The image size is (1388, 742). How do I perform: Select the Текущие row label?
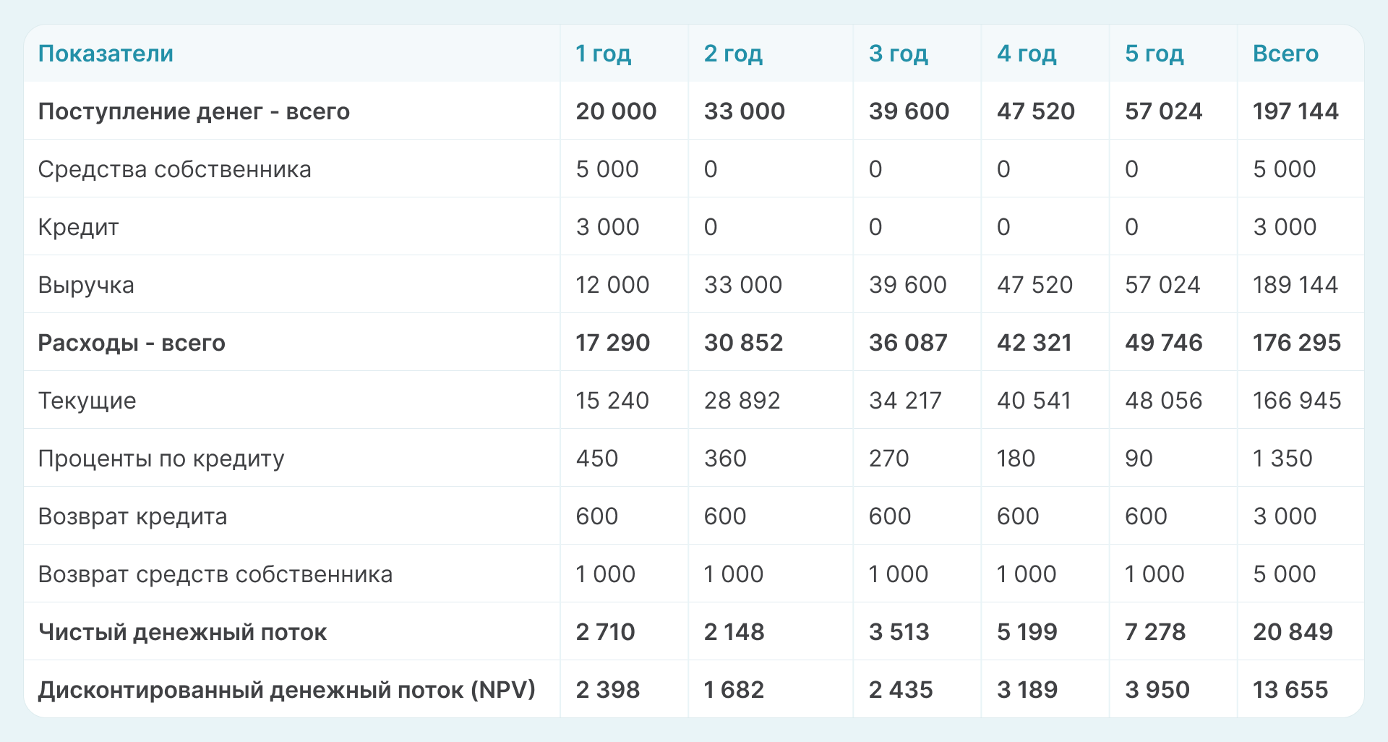87,401
